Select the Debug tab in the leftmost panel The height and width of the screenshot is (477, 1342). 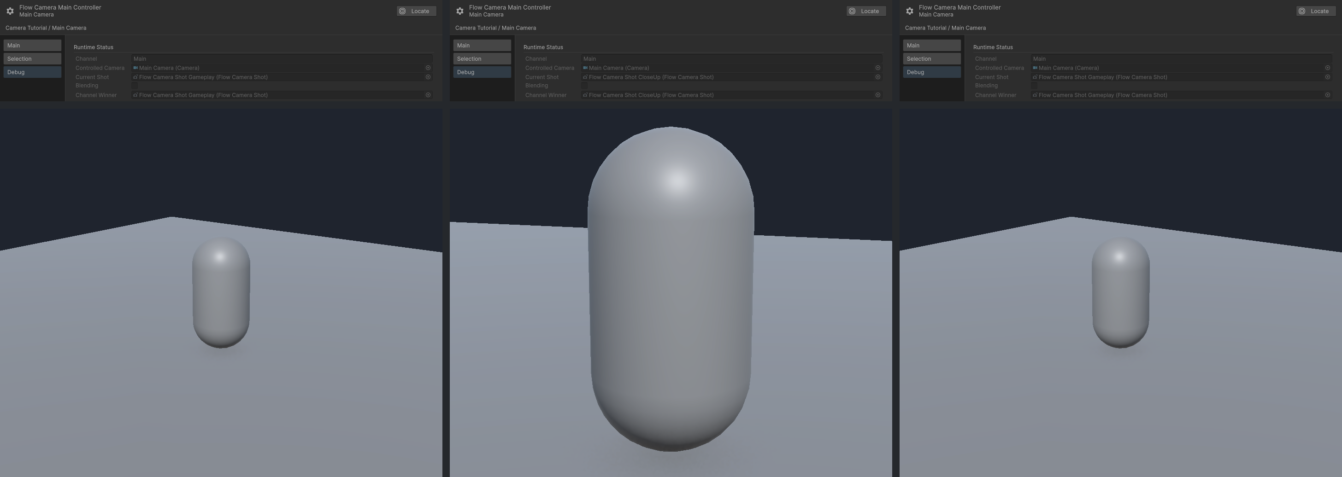pos(32,72)
